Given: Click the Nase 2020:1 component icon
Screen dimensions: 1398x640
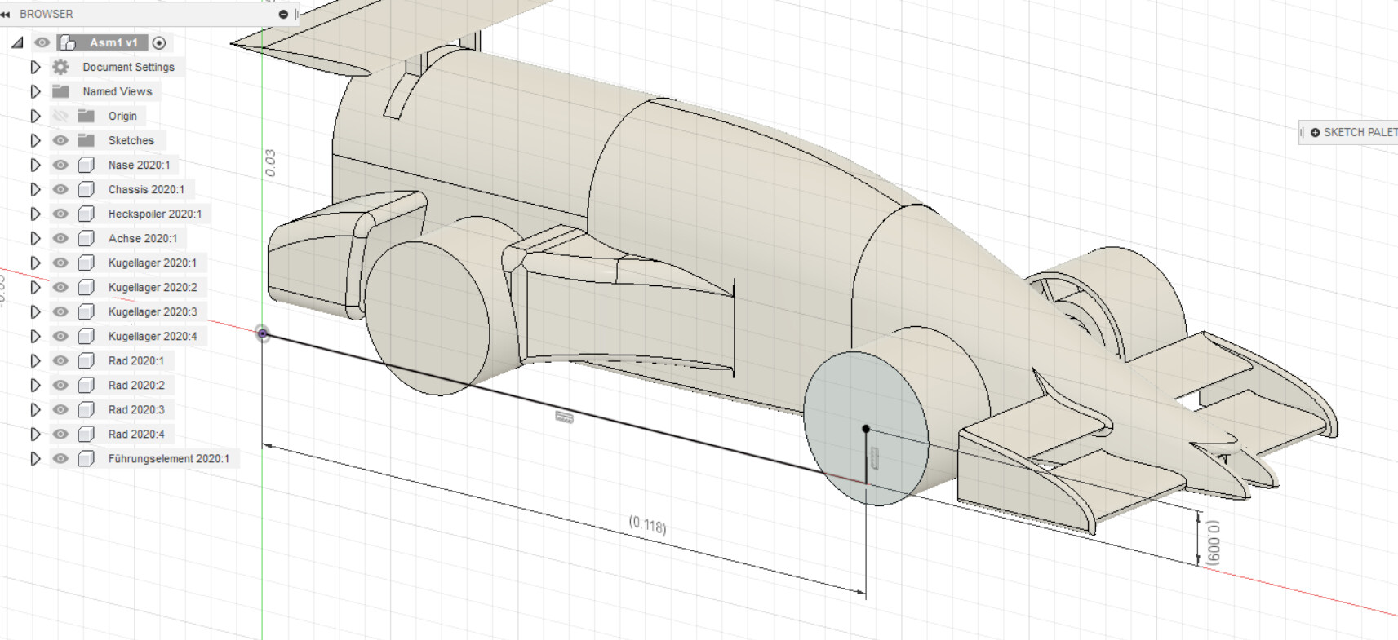Looking at the screenshot, I should point(87,165).
